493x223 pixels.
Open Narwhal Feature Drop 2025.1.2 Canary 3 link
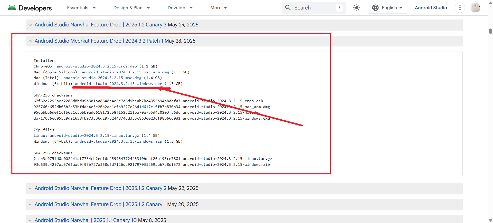tap(100, 25)
